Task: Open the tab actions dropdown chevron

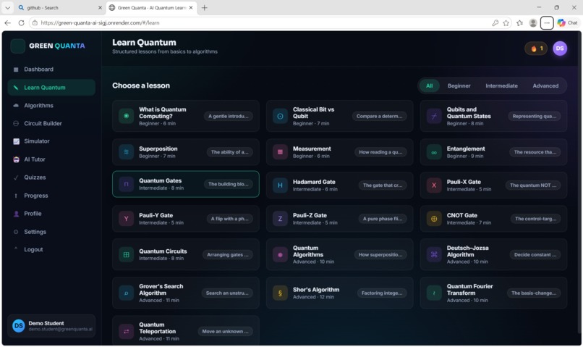Action: pyautogui.click(x=7, y=7)
